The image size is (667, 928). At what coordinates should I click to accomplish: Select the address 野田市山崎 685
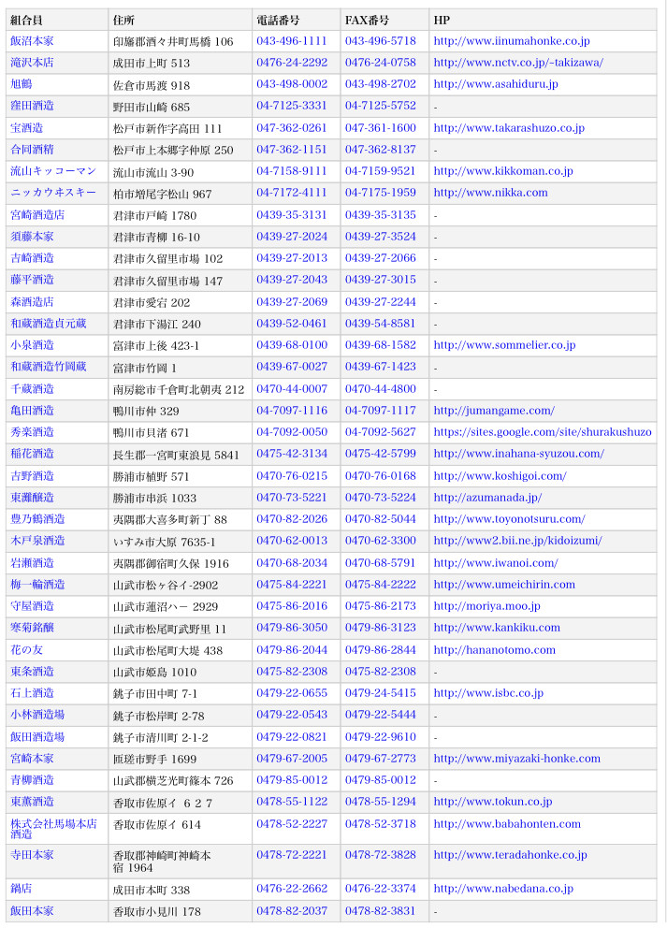[x=151, y=107]
